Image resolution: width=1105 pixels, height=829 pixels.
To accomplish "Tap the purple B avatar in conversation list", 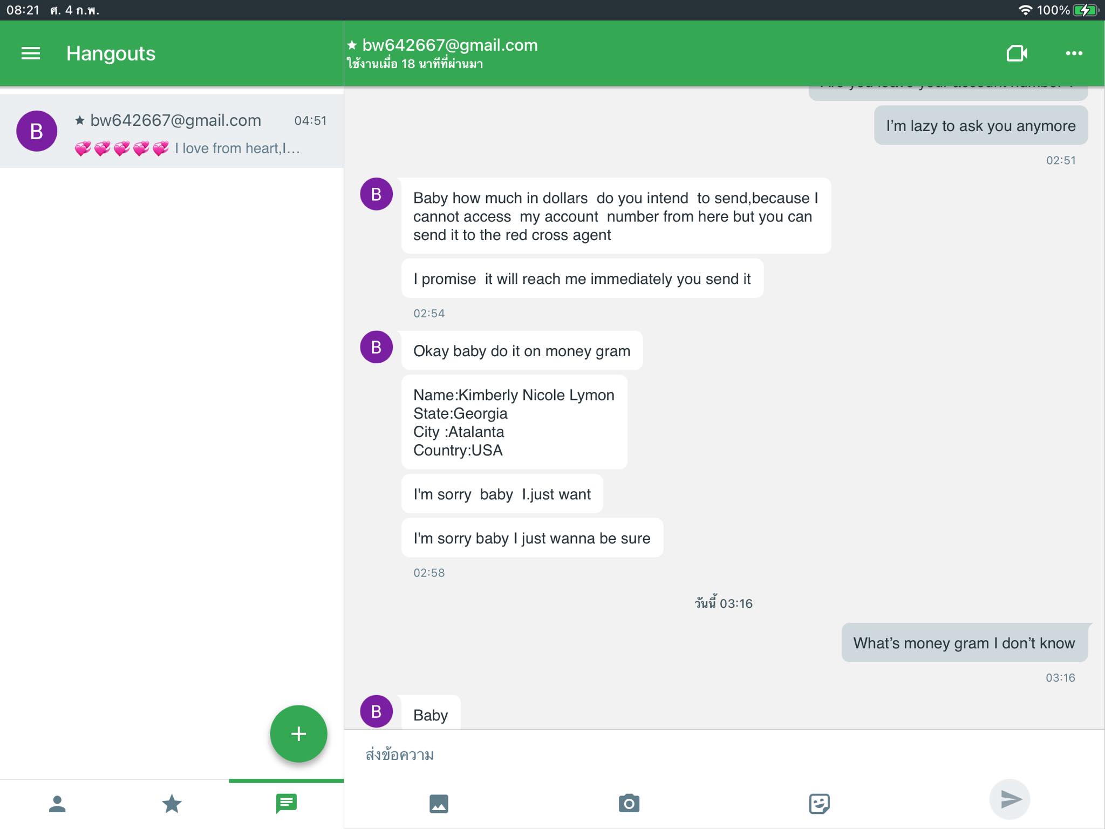I will [37, 131].
